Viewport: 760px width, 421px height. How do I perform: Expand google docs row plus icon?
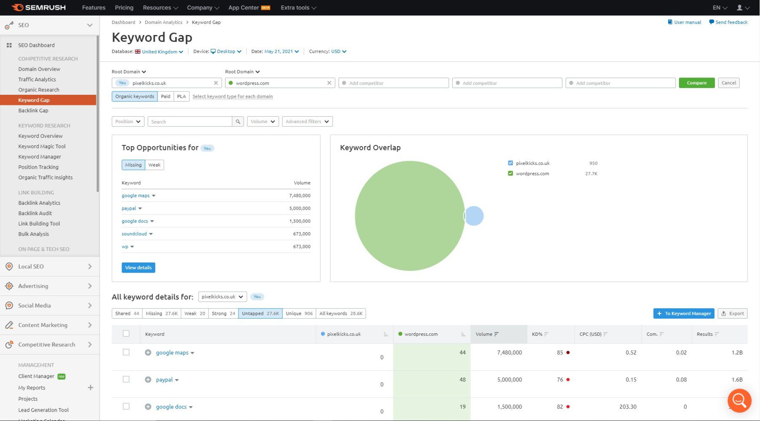coord(148,407)
